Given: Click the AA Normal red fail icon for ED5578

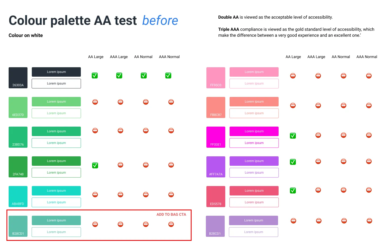Looking at the screenshot, I should pos(344,190).
